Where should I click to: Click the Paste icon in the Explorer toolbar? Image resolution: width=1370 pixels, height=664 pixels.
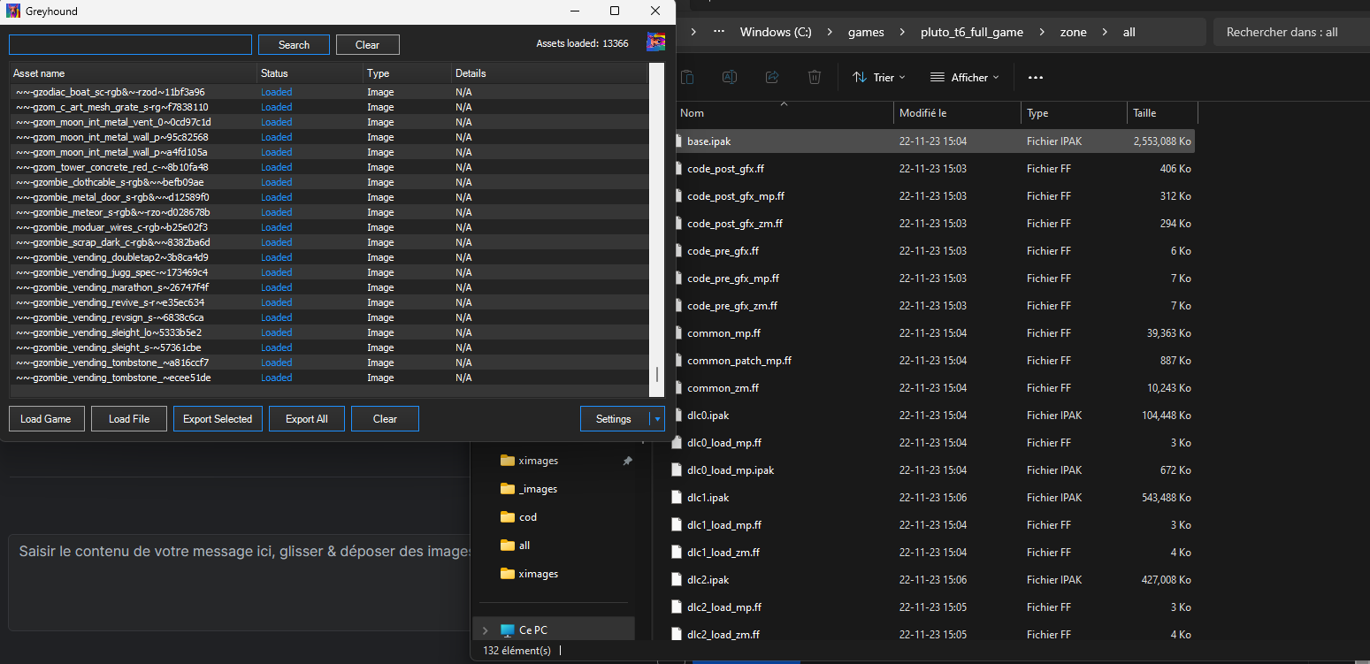(687, 77)
